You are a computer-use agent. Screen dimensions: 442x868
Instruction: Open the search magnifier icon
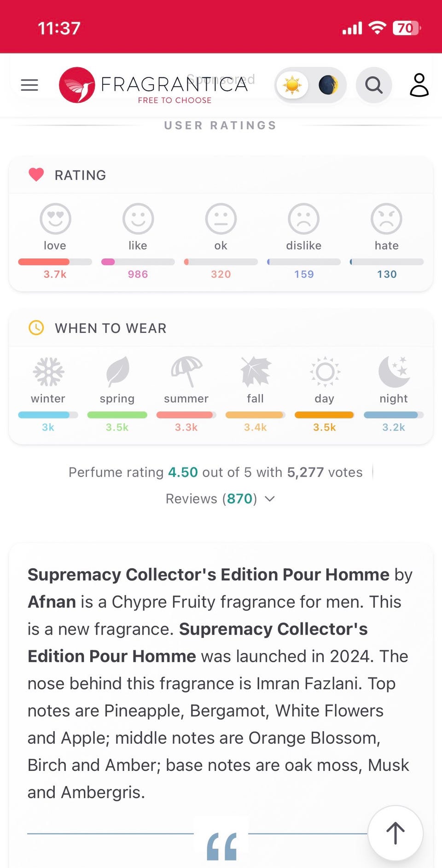click(373, 85)
